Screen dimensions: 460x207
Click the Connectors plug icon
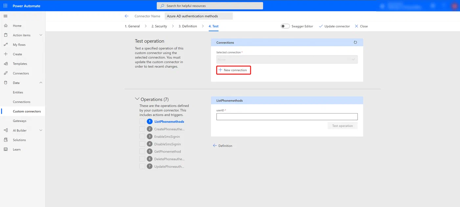pos(6,73)
